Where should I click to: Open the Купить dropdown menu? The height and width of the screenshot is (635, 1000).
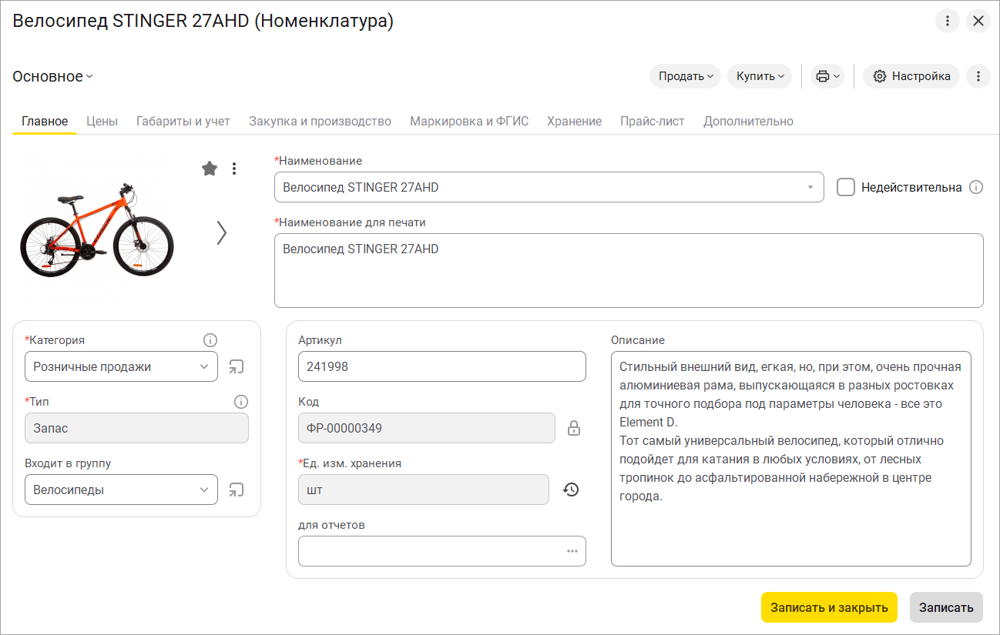(x=760, y=76)
